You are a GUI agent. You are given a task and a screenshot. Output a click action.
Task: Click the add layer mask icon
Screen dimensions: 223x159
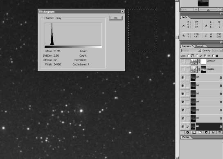(x=194, y=132)
